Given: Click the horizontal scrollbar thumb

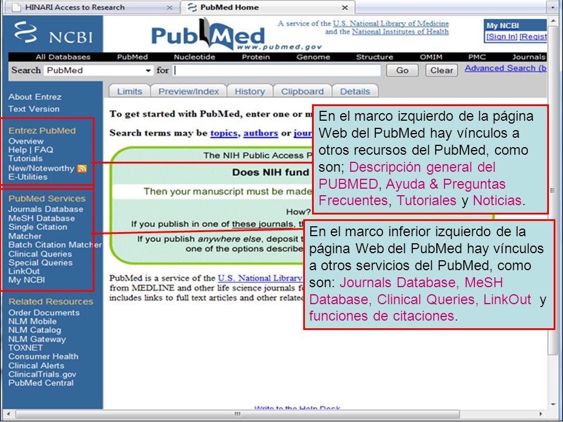Looking at the screenshot, I should 238,414.
